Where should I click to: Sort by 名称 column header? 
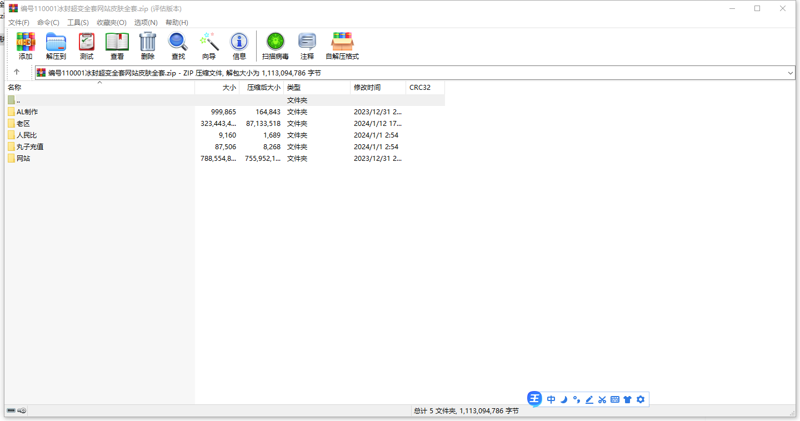[14, 88]
